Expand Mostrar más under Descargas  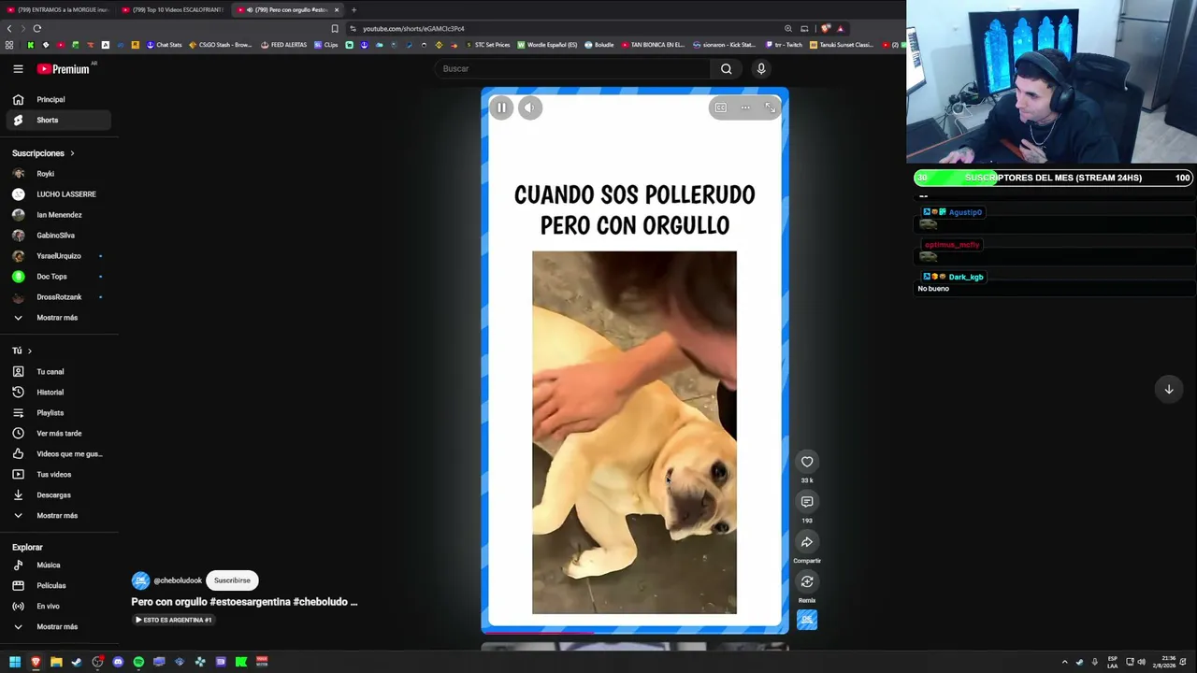click(58, 516)
